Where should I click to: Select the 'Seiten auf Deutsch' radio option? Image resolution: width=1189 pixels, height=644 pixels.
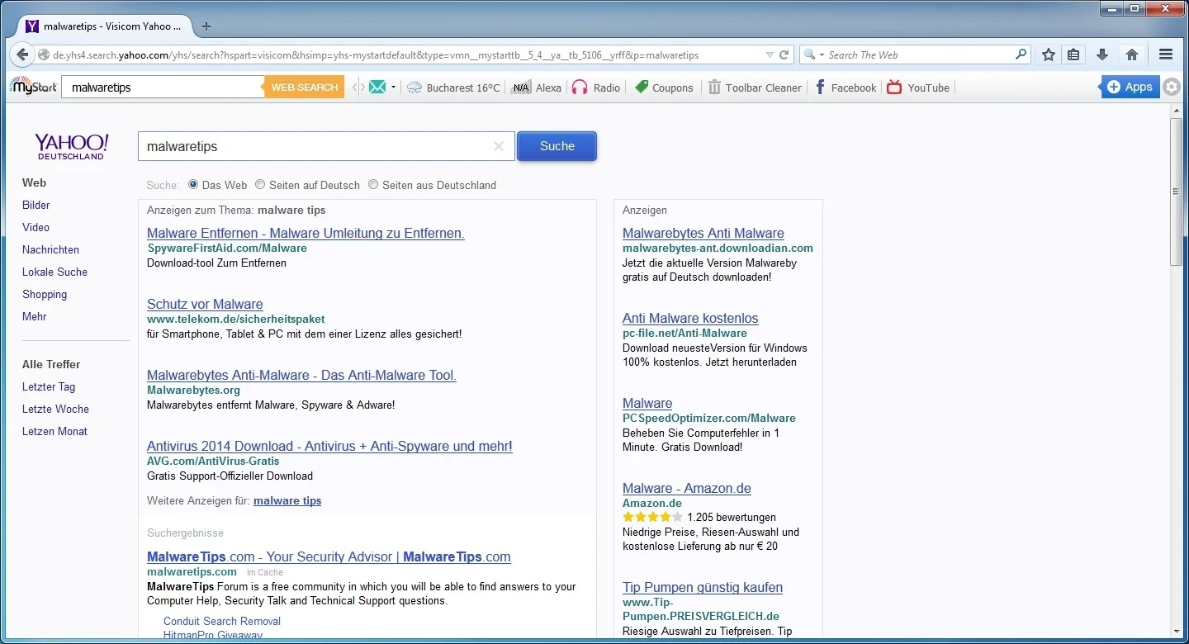point(260,185)
